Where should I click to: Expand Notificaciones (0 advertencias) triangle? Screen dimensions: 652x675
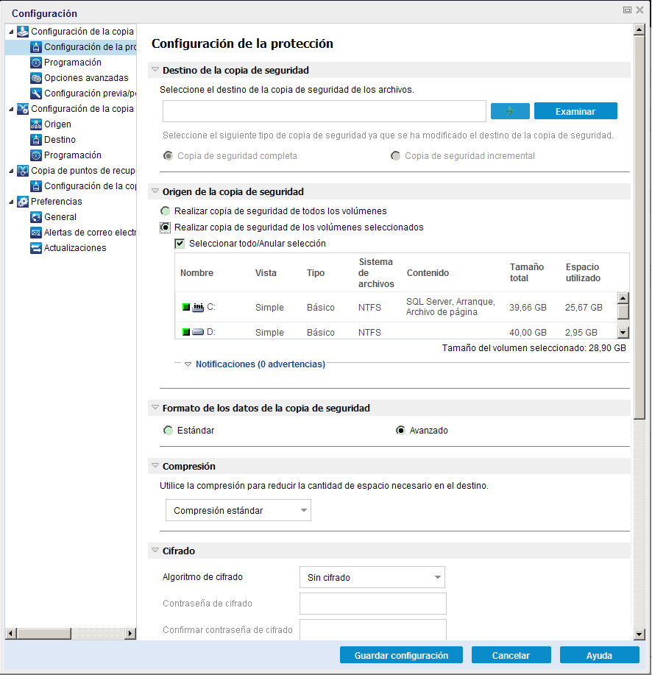[x=188, y=364]
